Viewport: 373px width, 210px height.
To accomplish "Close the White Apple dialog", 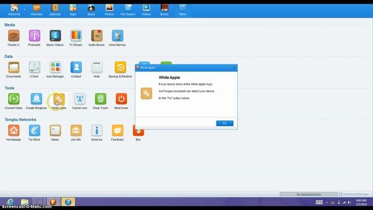I will pos(234,68).
